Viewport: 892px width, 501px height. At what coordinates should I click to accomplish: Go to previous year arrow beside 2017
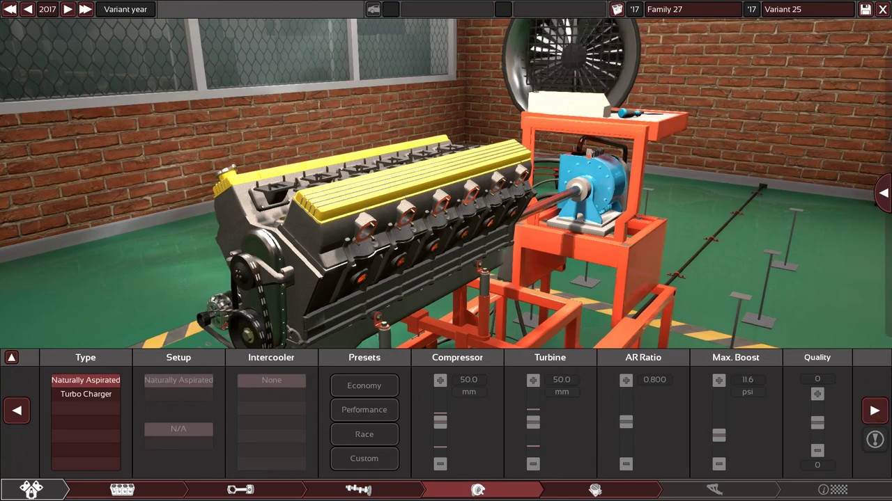(x=28, y=9)
